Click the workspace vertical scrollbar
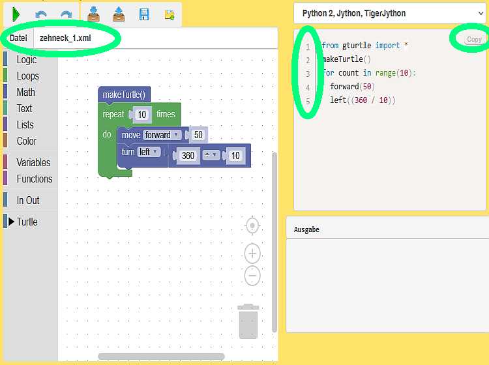Image resolution: width=489 pixels, height=365 pixels. (x=274, y=242)
